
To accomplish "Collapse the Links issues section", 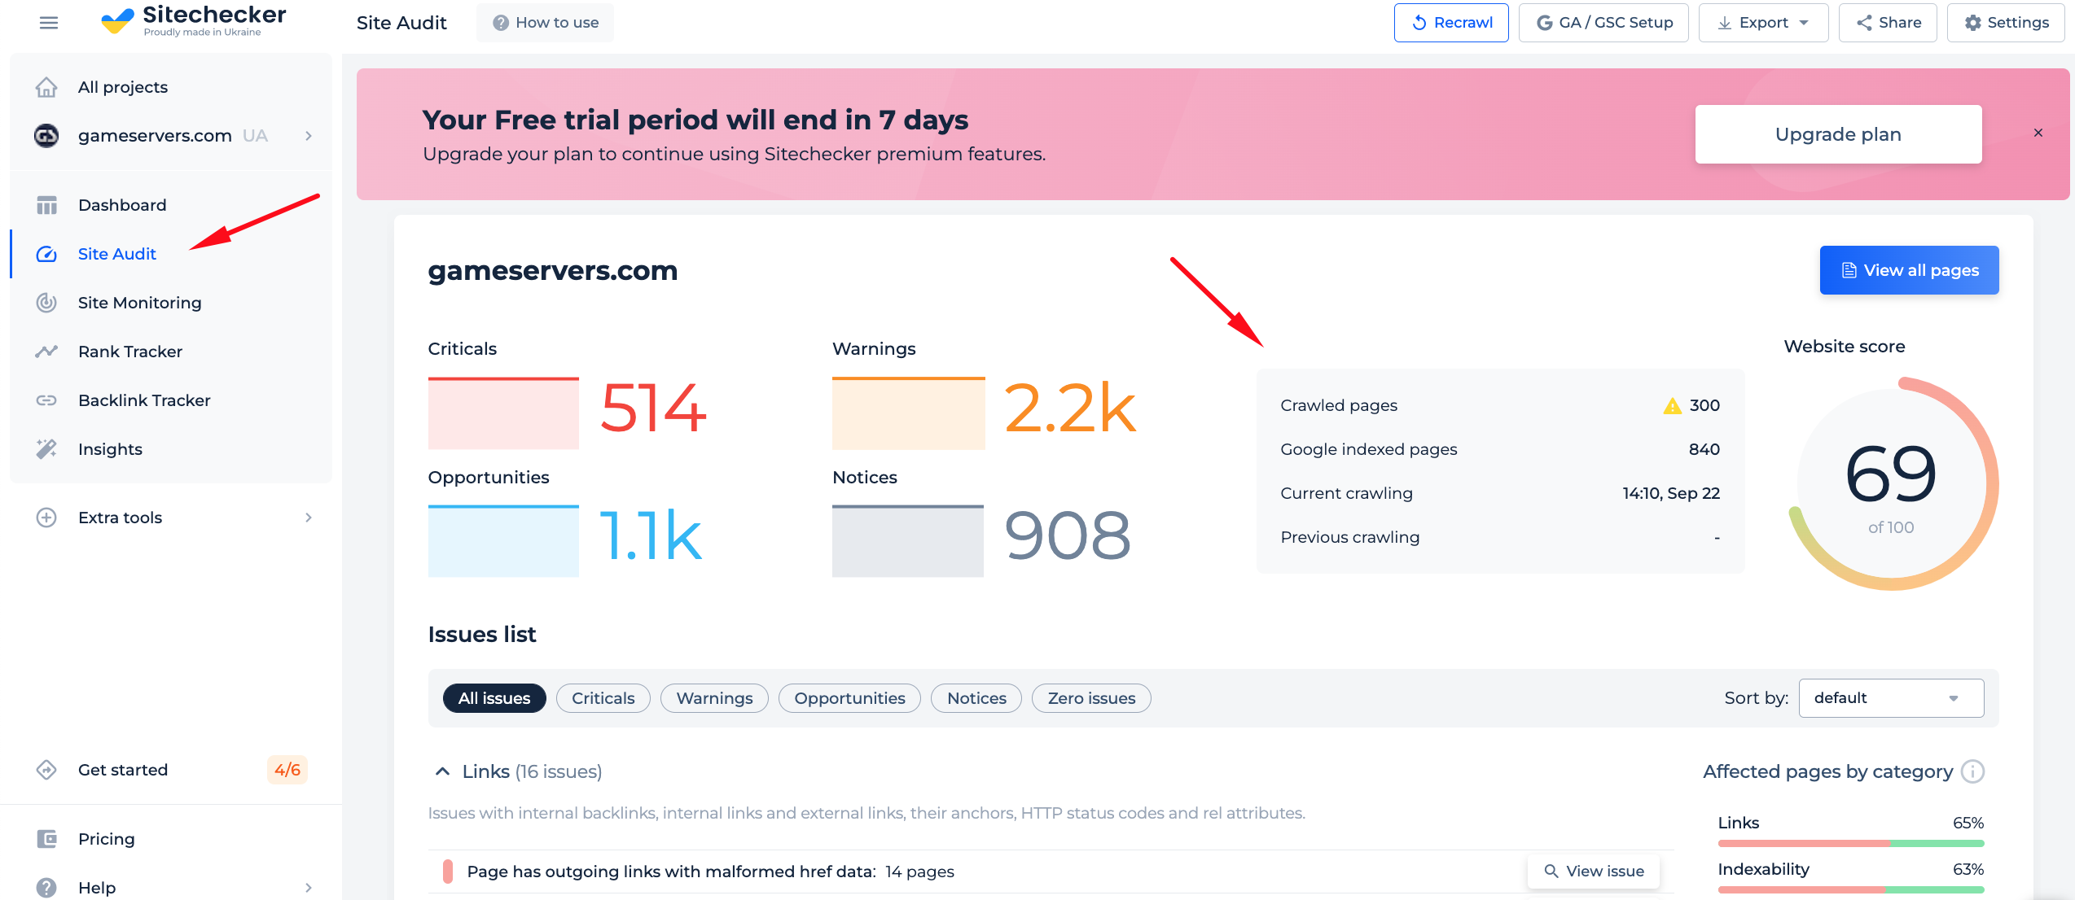I will coord(442,771).
